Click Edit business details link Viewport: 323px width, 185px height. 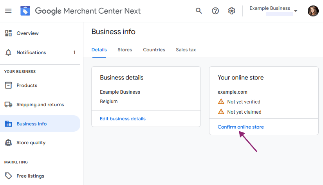tap(123, 119)
